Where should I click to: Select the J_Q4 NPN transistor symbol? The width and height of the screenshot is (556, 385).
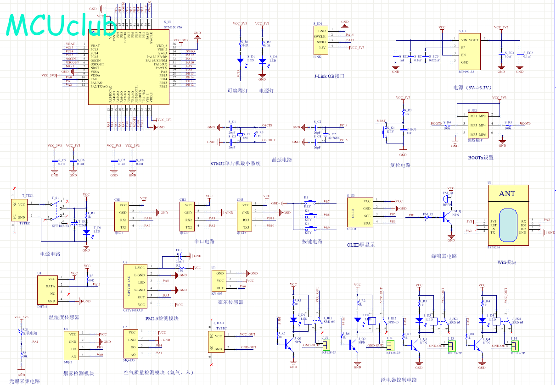478,344
